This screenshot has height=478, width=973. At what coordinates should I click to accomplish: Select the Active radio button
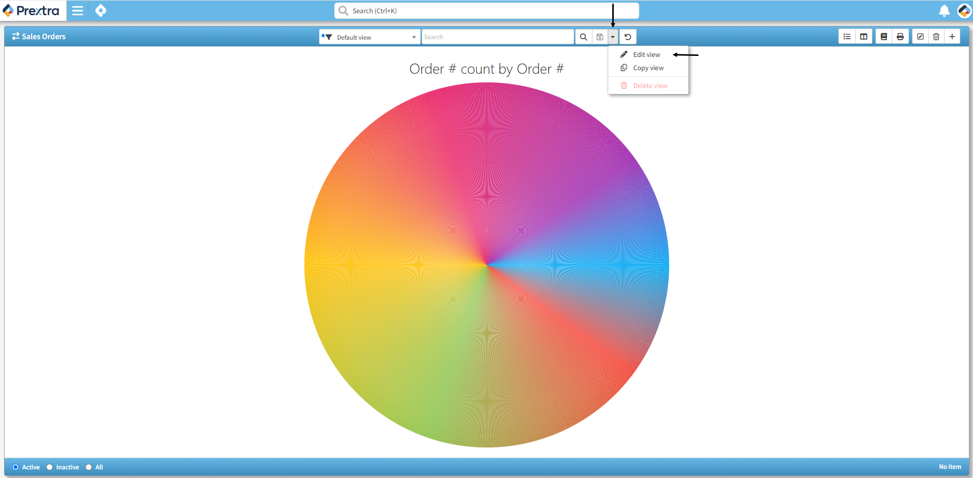point(16,467)
